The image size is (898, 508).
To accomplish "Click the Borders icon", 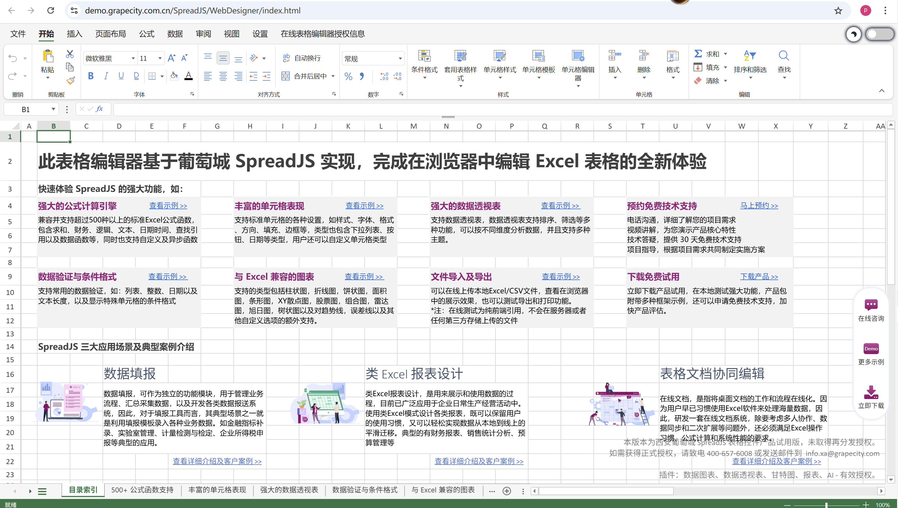I will pyautogui.click(x=152, y=76).
